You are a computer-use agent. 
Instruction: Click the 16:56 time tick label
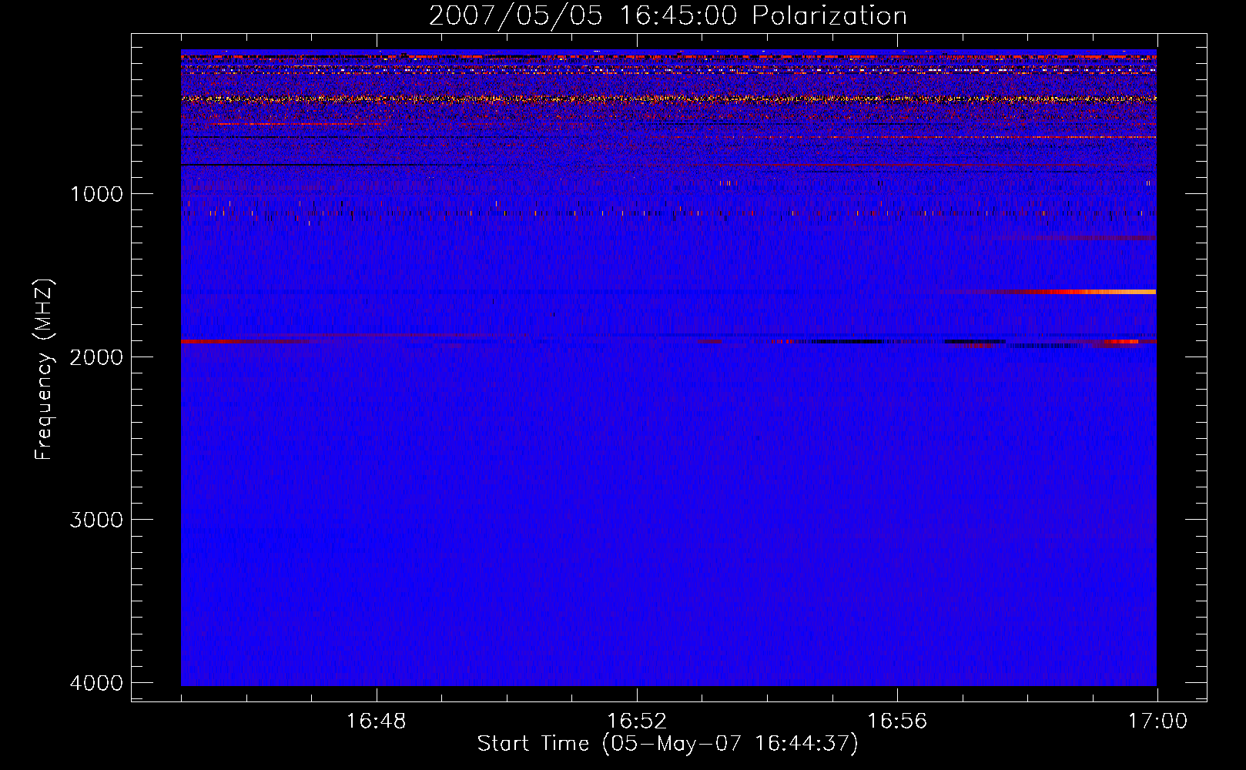897,721
